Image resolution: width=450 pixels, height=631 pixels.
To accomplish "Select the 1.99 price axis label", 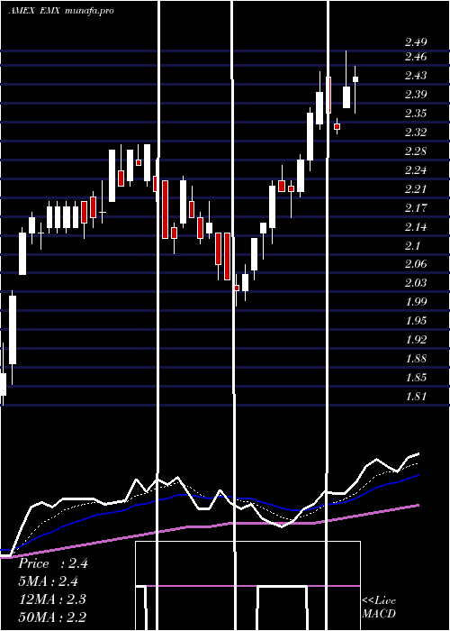I will (x=416, y=302).
